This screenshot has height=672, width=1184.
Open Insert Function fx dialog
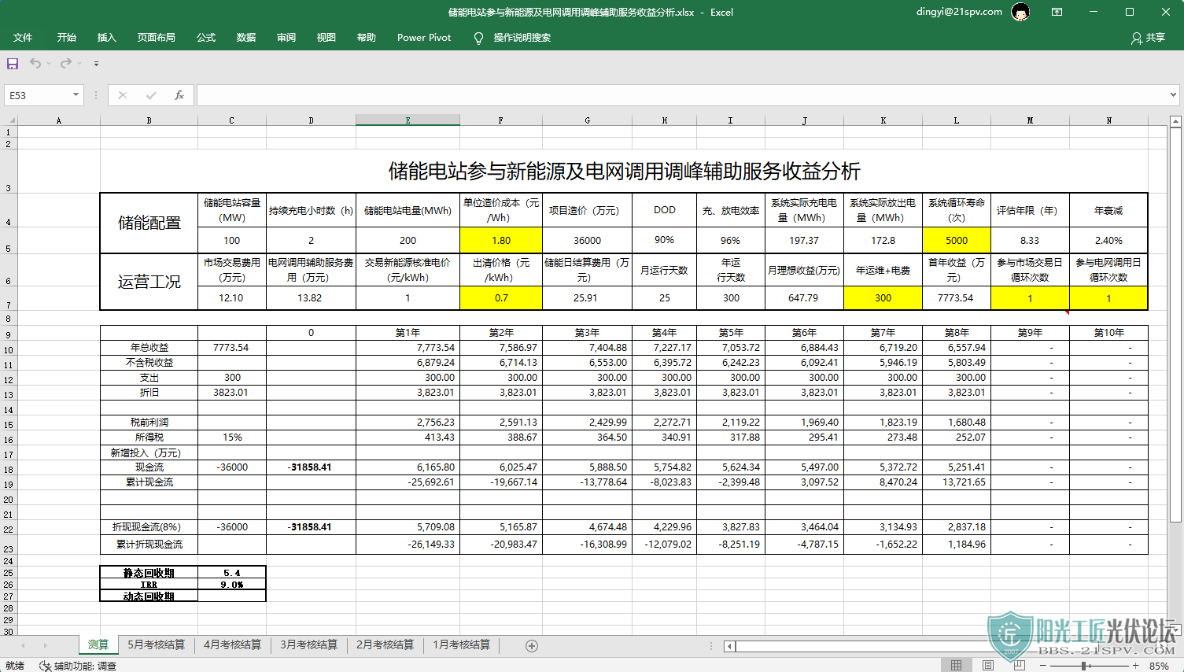click(179, 95)
